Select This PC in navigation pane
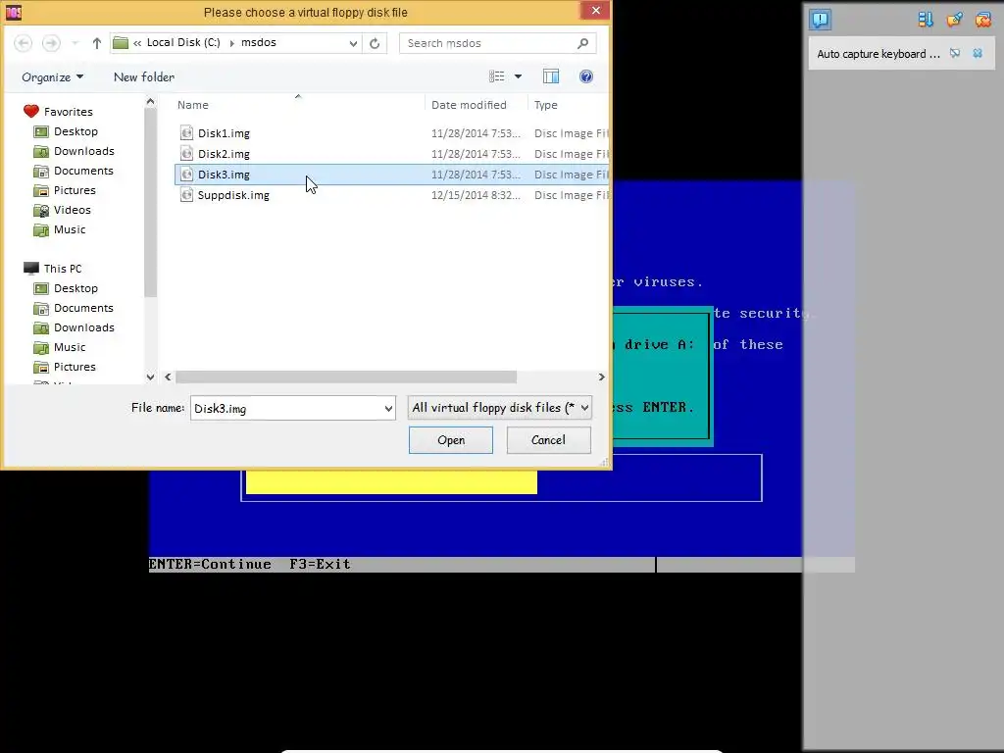This screenshot has width=1004, height=753. [x=62, y=269]
